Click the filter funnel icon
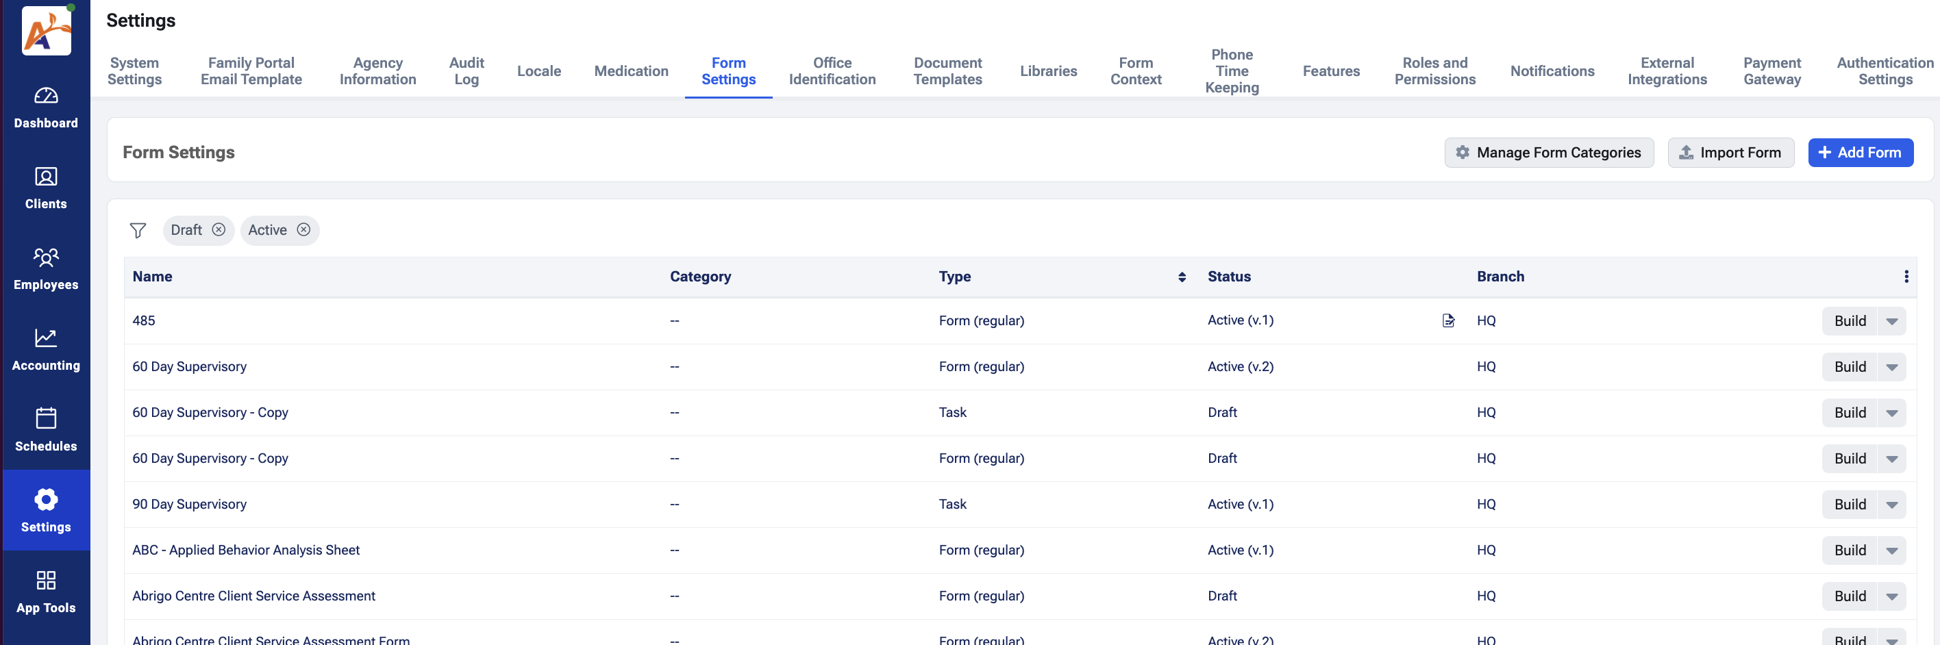Screen dimensions: 1940x645 pyautogui.click(x=138, y=230)
